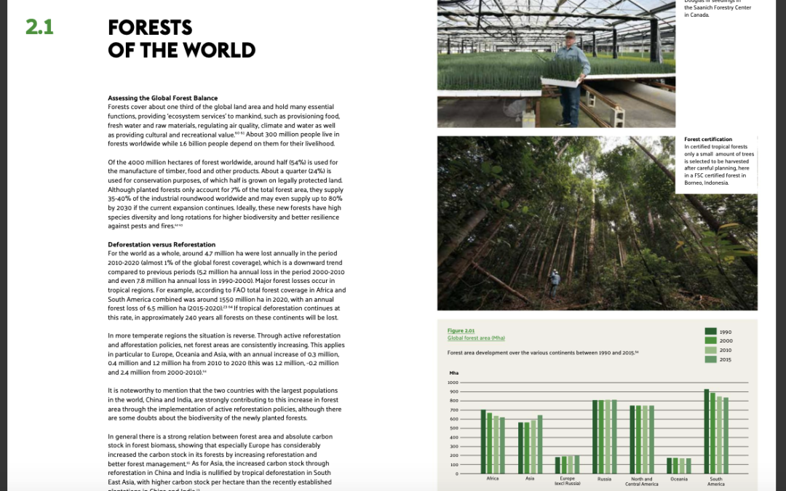786x491 pixels.
Task: Click the 'OF THE WORLD' title line
Action: point(181,51)
